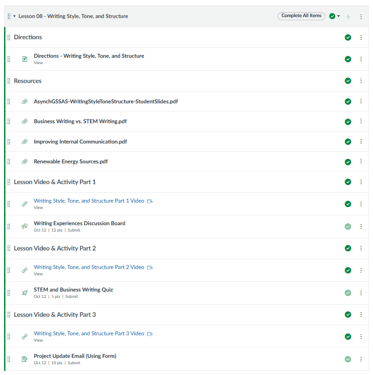Open options for AsynchGSSAS StudentSlides pdf
Image resolution: width=373 pixels, height=375 pixels.
point(361,102)
